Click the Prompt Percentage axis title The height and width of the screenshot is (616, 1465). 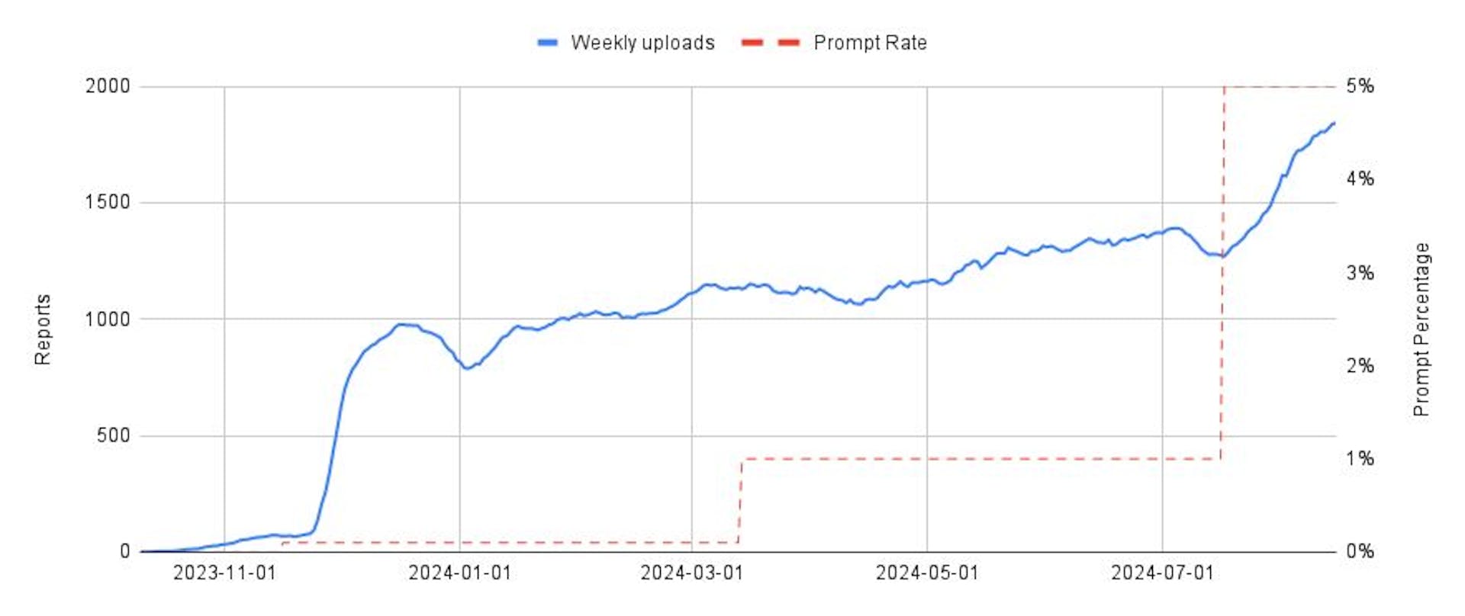[1421, 329]
